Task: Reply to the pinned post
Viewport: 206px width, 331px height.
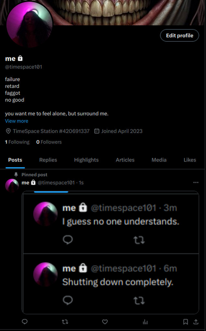Action: [25, 322]
